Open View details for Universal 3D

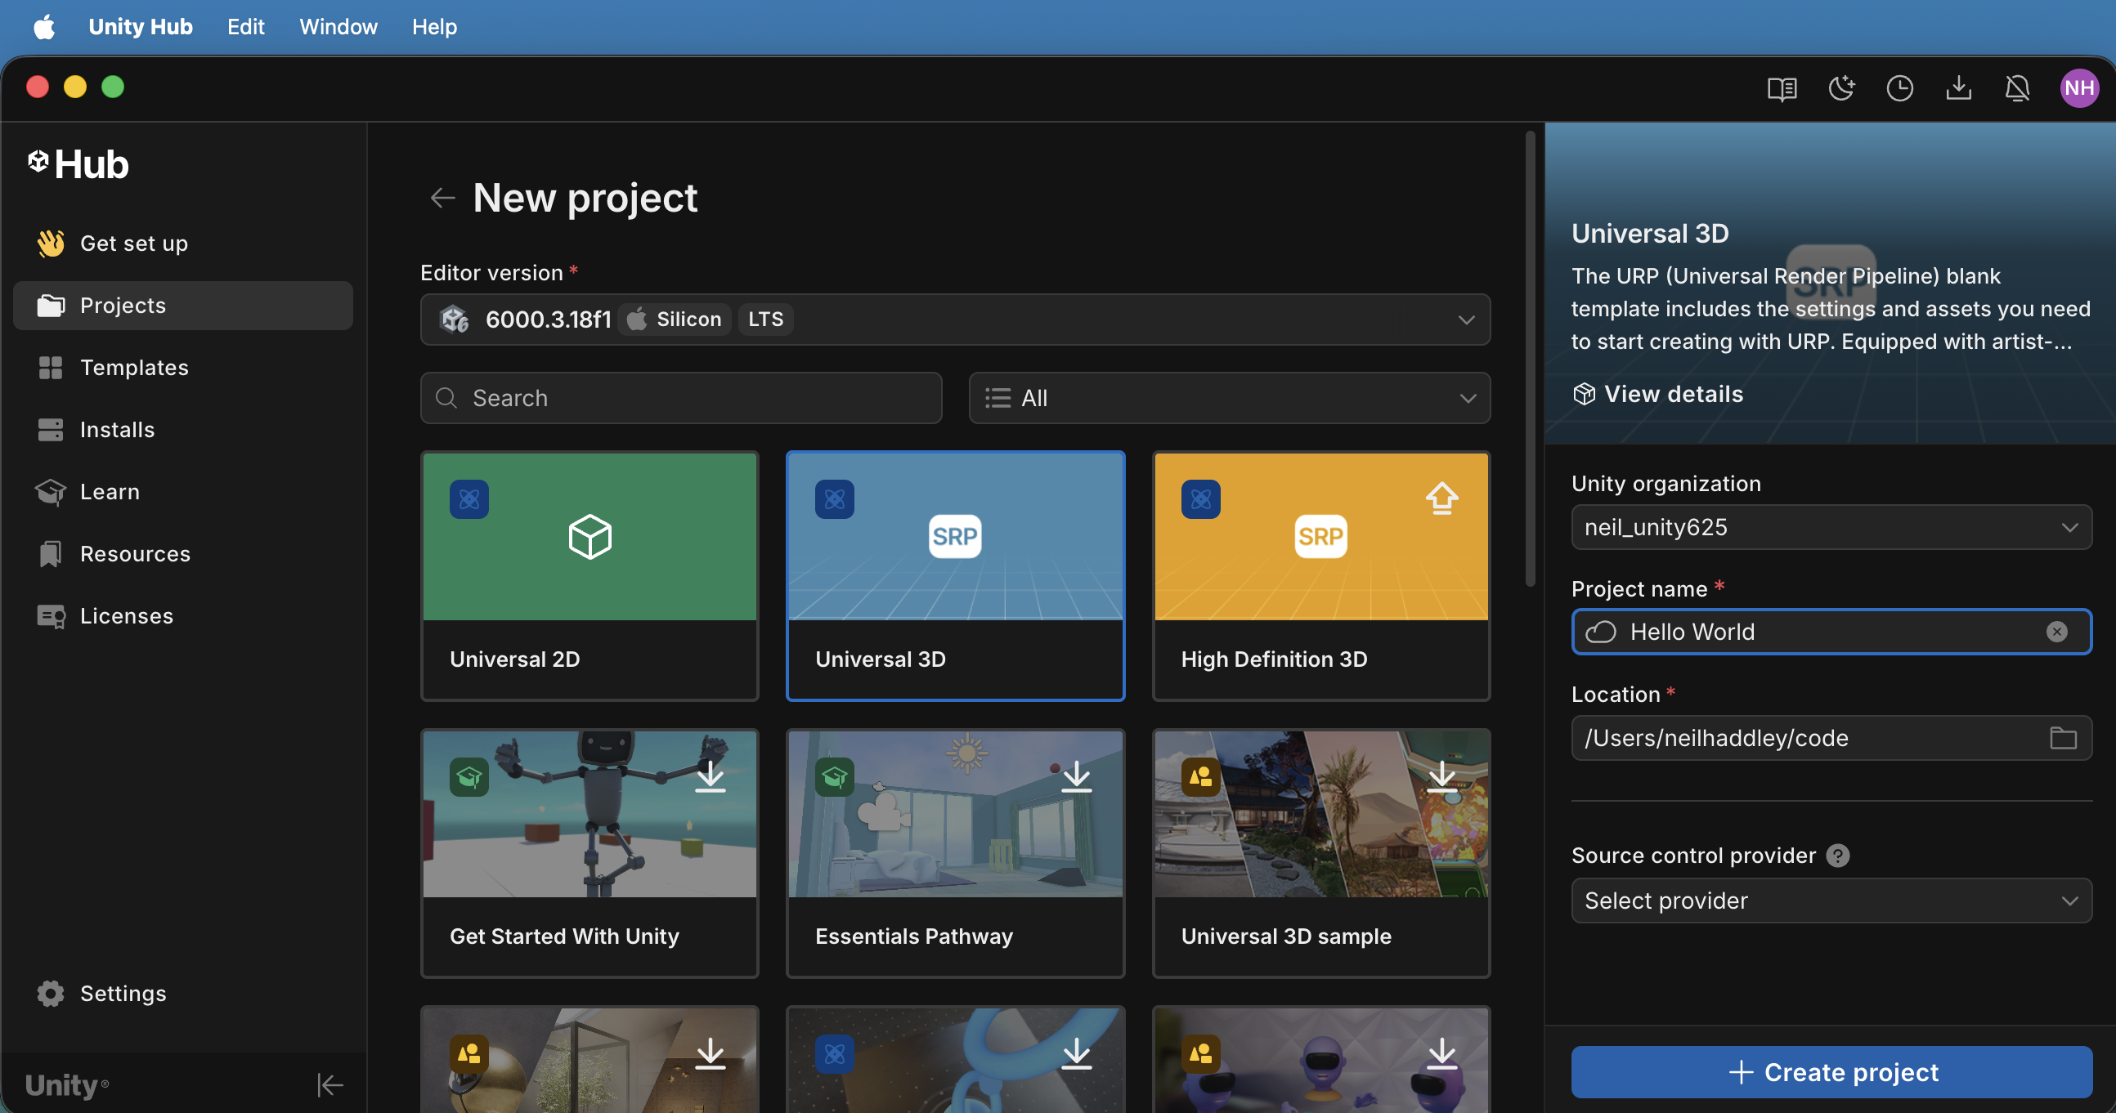(x=1656, y=394)
